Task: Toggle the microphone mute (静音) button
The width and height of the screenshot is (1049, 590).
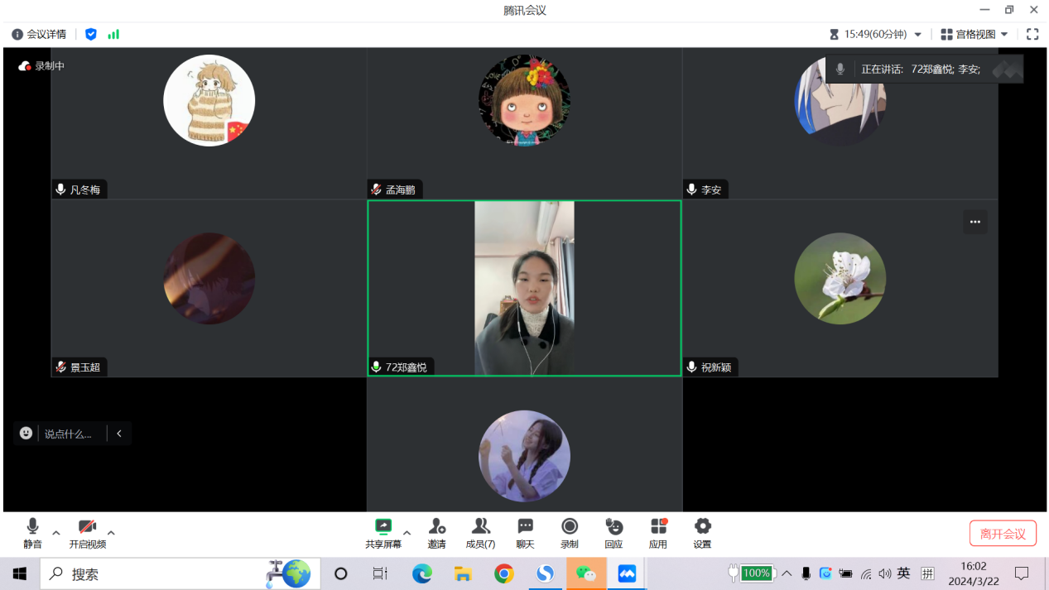Action: (32, 527)
